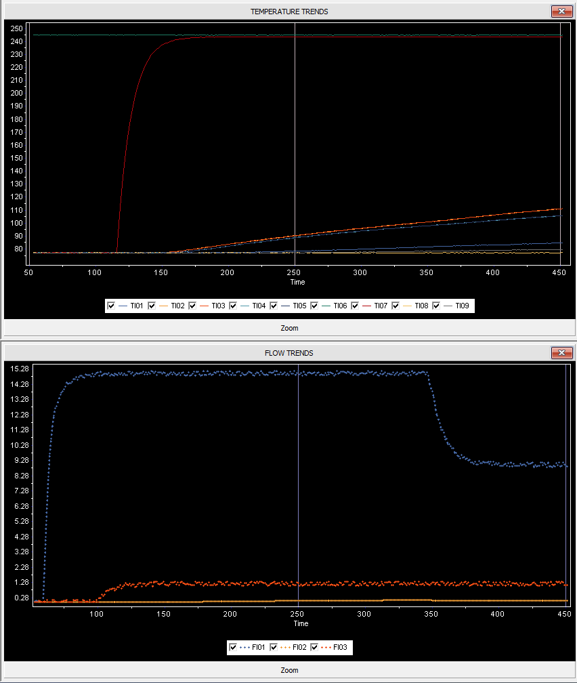Disable the TI04 trend checkbox

click(233, 306)
